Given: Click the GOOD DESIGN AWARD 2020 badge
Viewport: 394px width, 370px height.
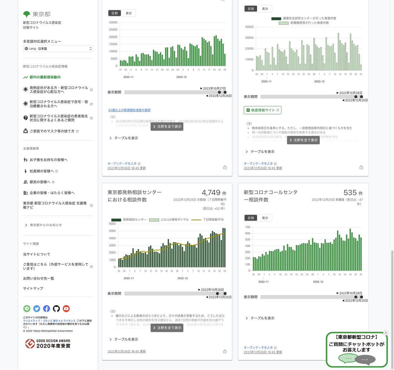Looking at the screenshot, I should point(48,343).
